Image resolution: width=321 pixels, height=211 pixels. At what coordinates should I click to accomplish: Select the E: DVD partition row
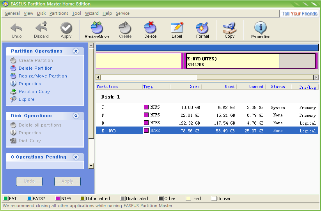pyautogui.click(x=207, y=130)
